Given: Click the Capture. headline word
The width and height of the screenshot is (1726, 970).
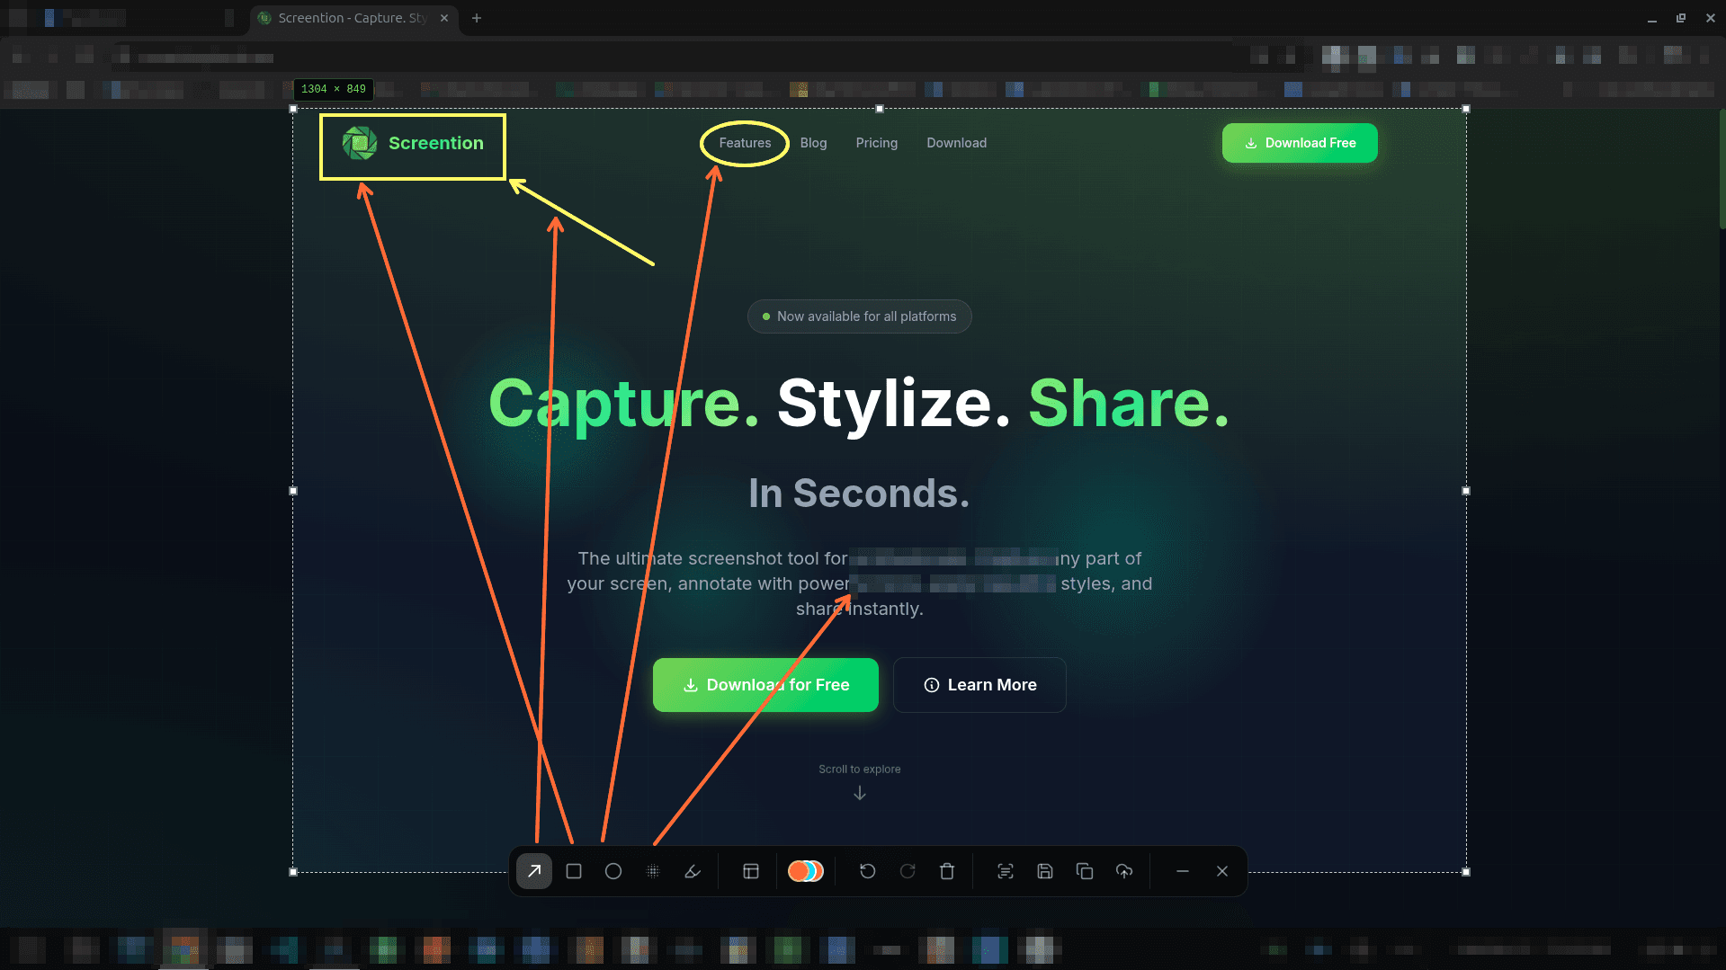Looking at the screenshot, I should pyautogui.click(x=624, y=404).
